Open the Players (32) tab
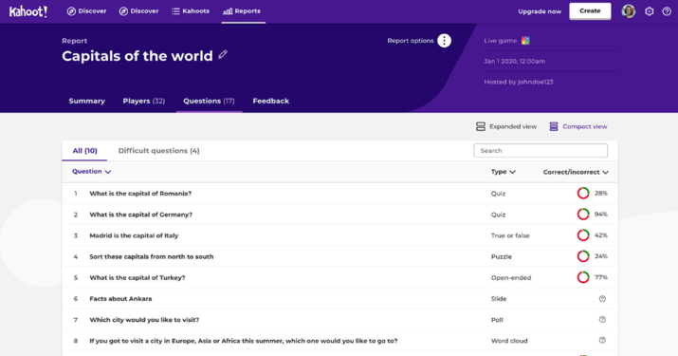 click(x=144, y=101)
